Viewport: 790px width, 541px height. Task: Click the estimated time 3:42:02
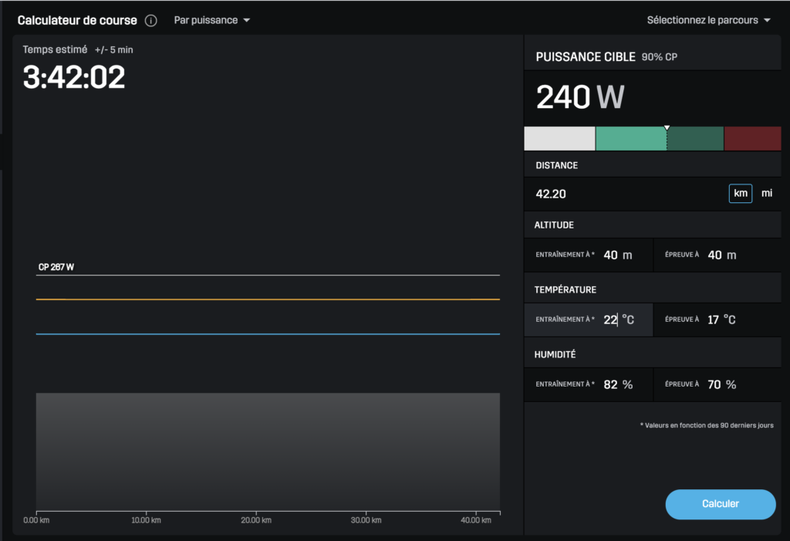[x=74, y=77]
